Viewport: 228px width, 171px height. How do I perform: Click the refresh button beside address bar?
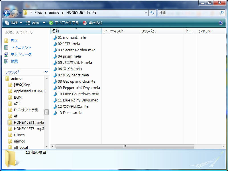(152, 13)
